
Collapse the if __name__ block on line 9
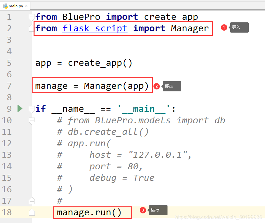pos(32,109)
